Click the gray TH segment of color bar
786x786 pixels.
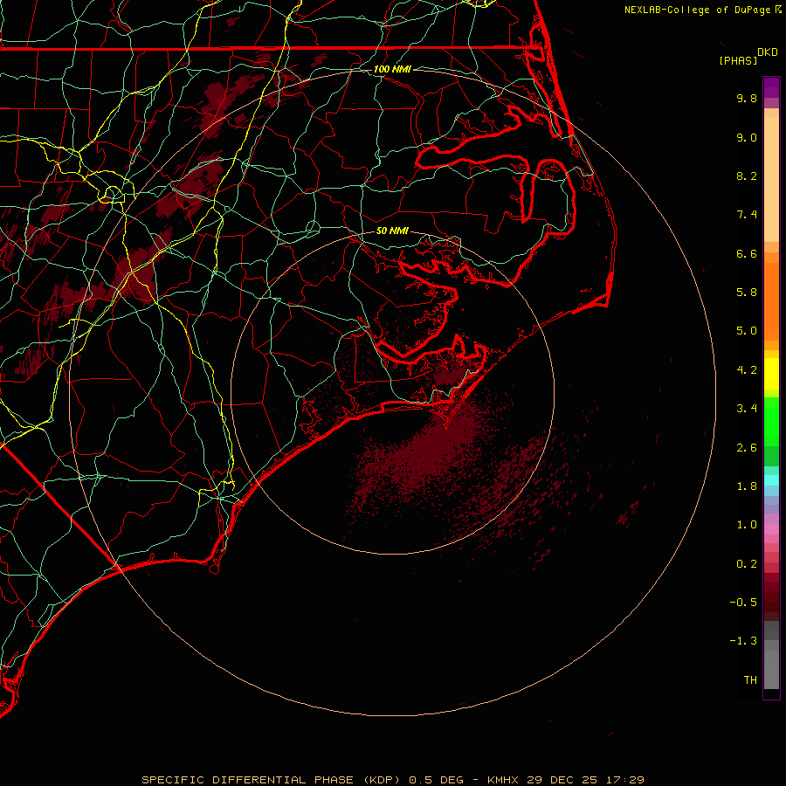pos(771,669)
